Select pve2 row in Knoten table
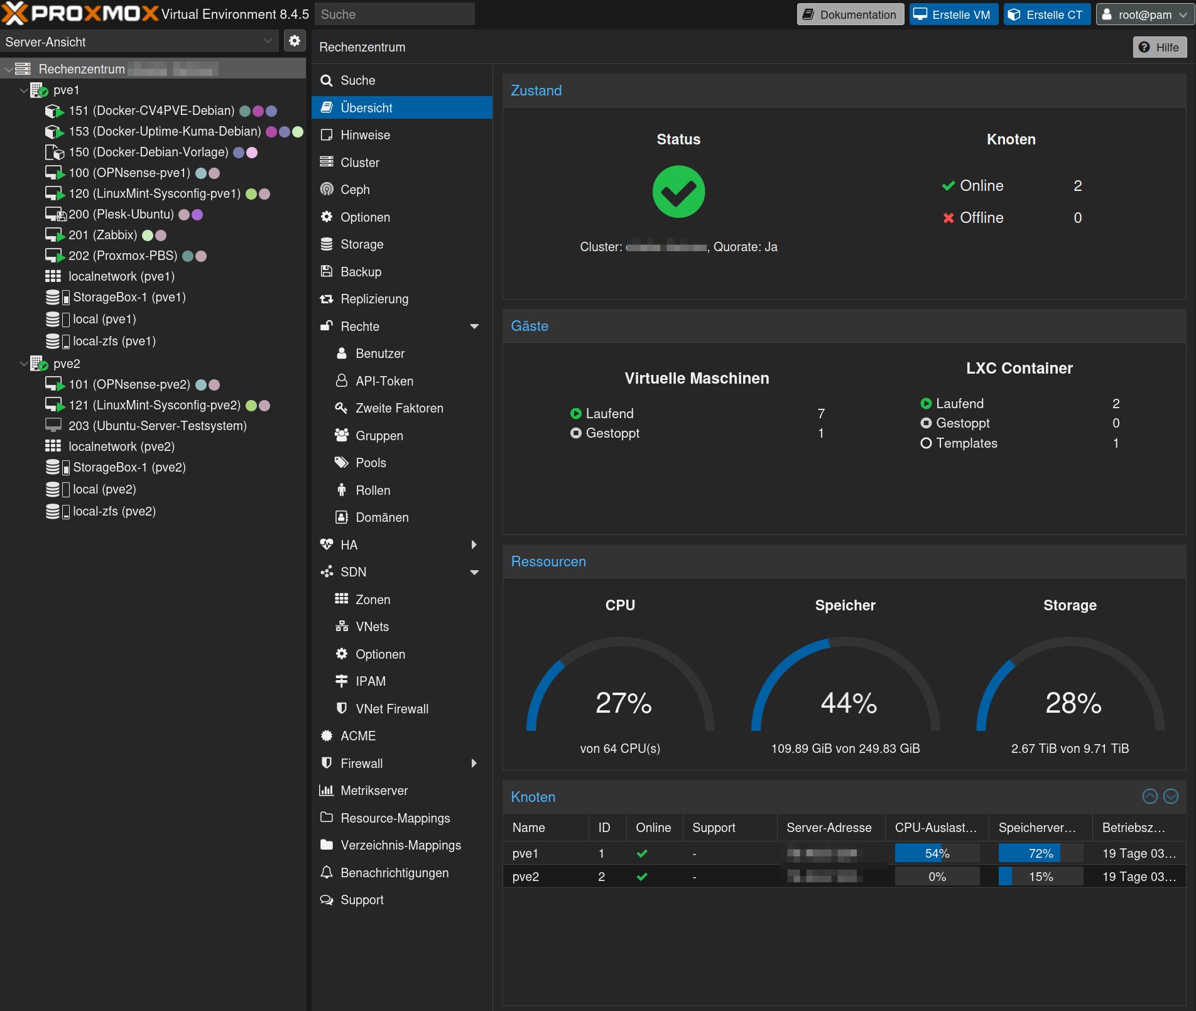 point(844,877)
